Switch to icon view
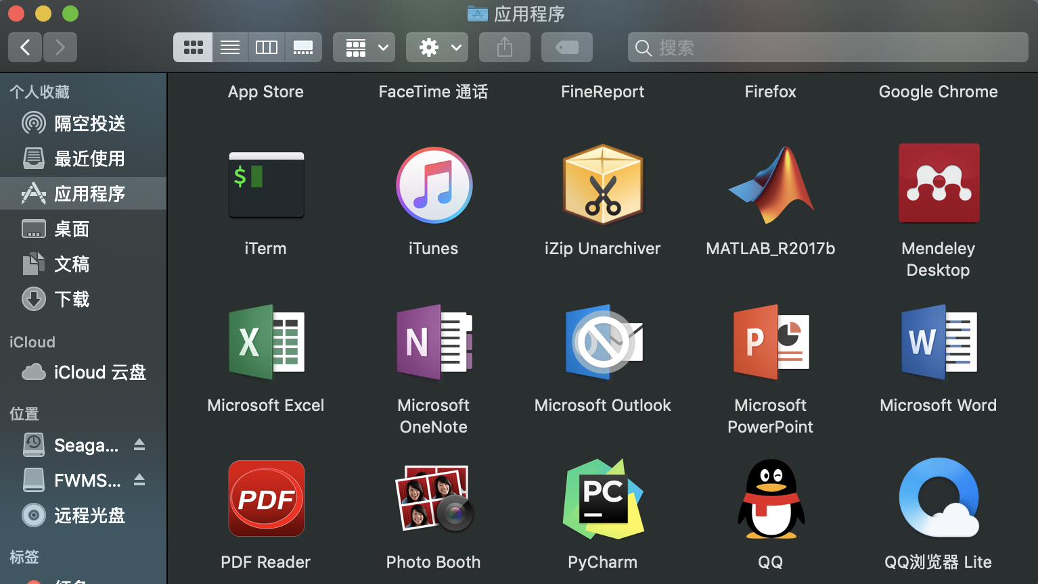The height and width of the screenshot is (584, 1038). (x=193, y=47)
